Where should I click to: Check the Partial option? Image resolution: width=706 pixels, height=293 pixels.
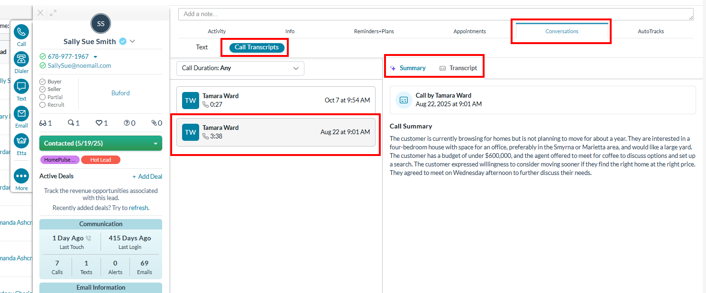click(43, 97)
